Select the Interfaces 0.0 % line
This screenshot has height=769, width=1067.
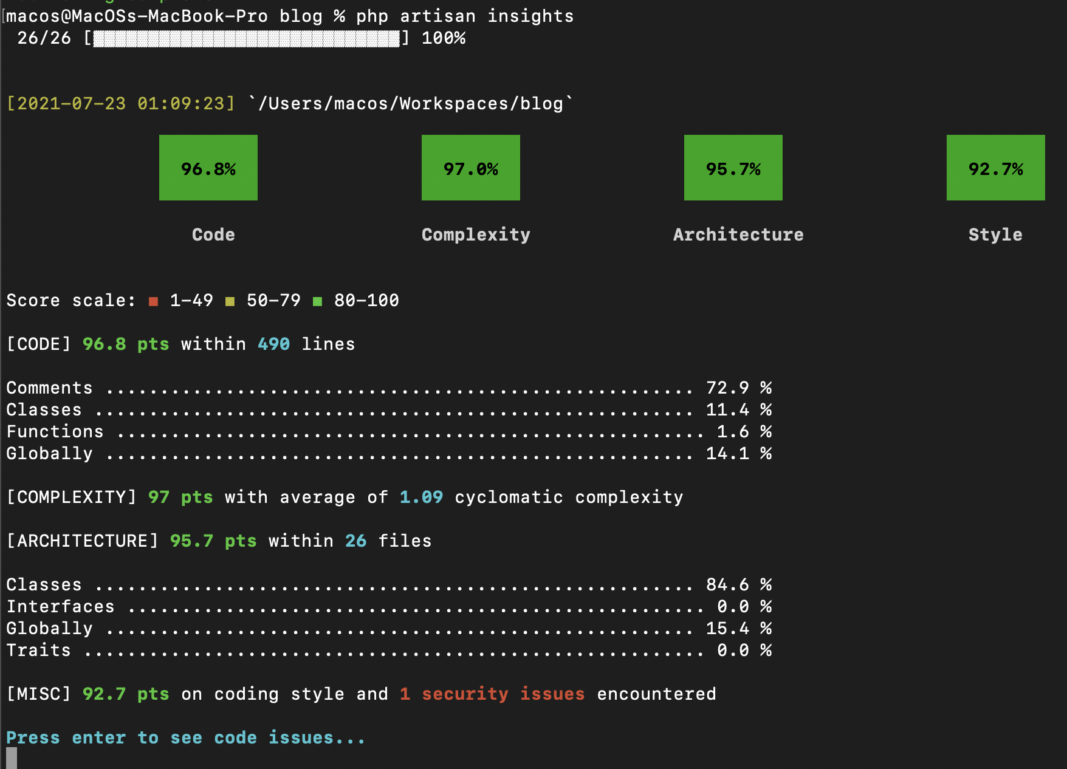coord(389,606)
